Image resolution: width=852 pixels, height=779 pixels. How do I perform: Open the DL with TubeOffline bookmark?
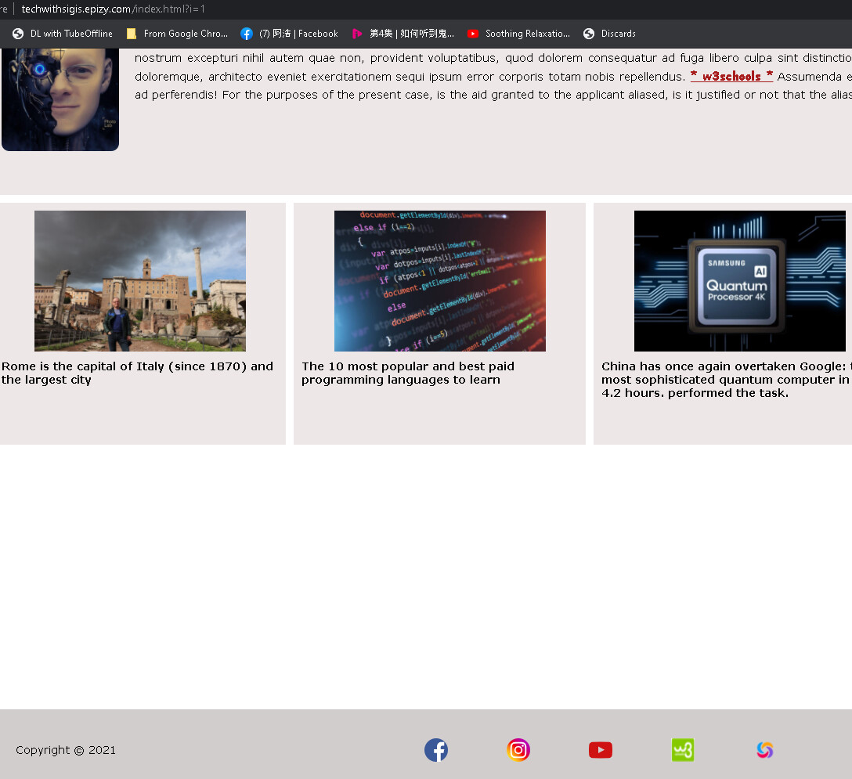[63, 34]
